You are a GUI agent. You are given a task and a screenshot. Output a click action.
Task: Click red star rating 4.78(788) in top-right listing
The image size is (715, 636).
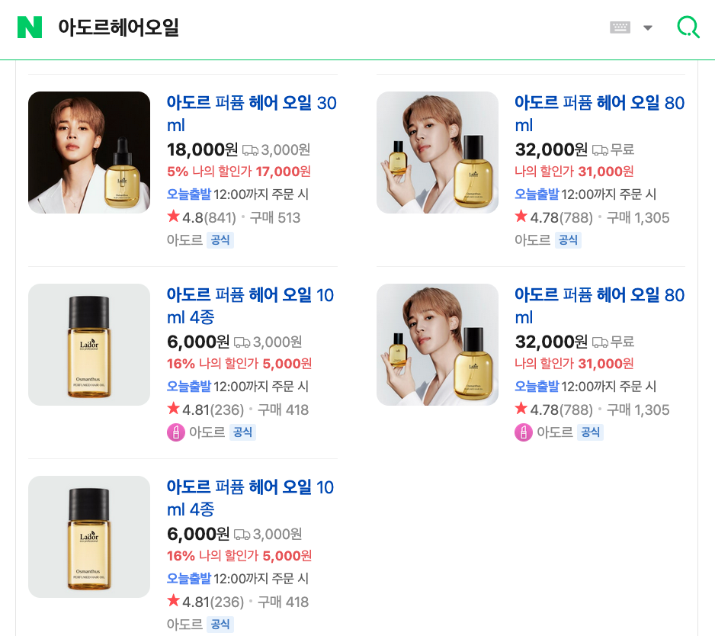[x=553, y=217]
